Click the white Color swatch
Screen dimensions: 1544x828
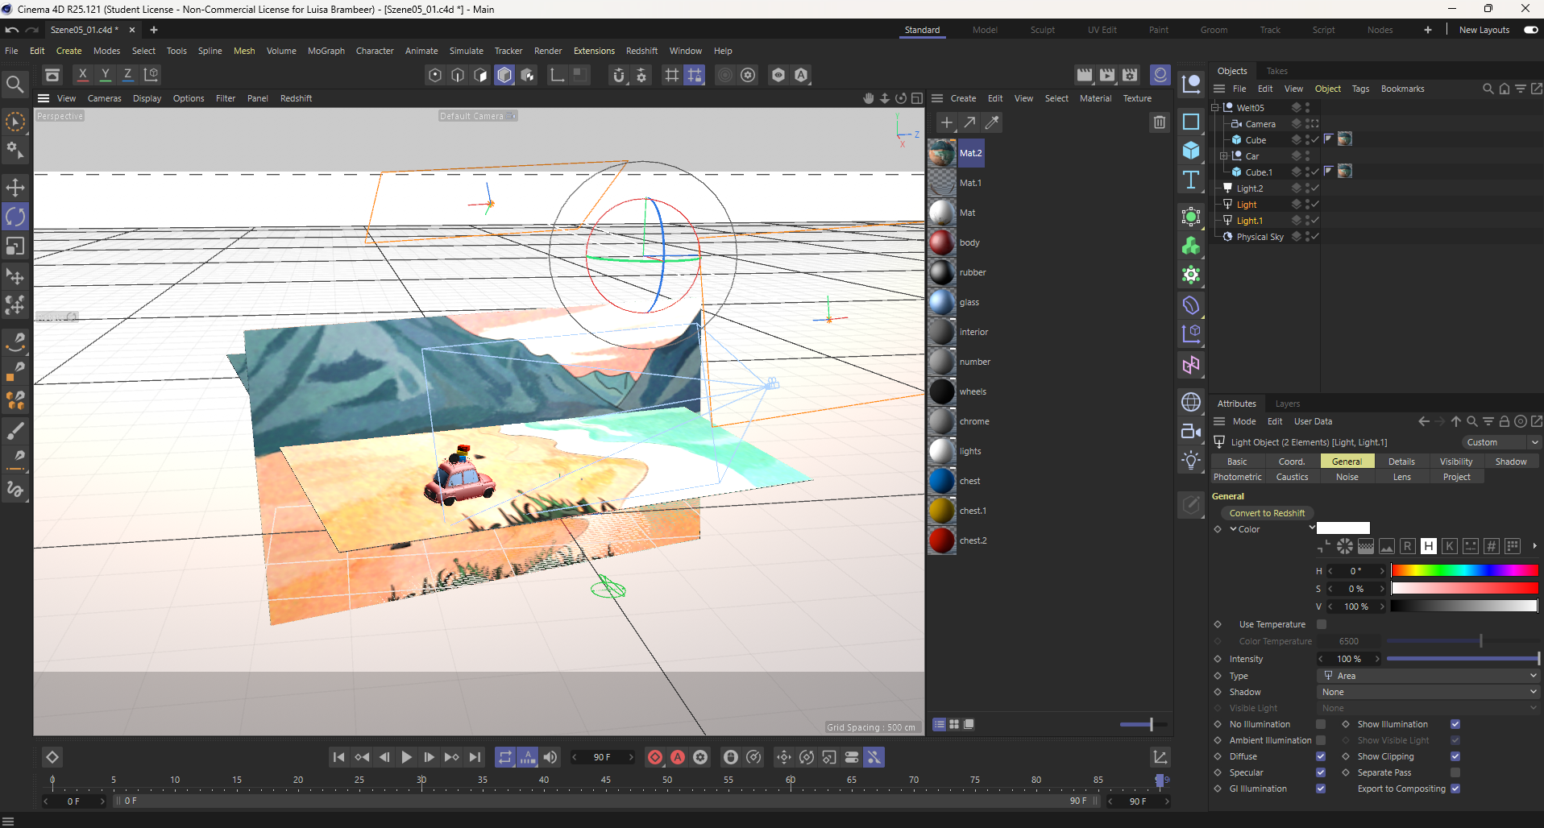pyautogui.click(x=1343, y=528)
